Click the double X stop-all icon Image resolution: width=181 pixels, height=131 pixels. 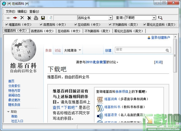coord(29,18)
